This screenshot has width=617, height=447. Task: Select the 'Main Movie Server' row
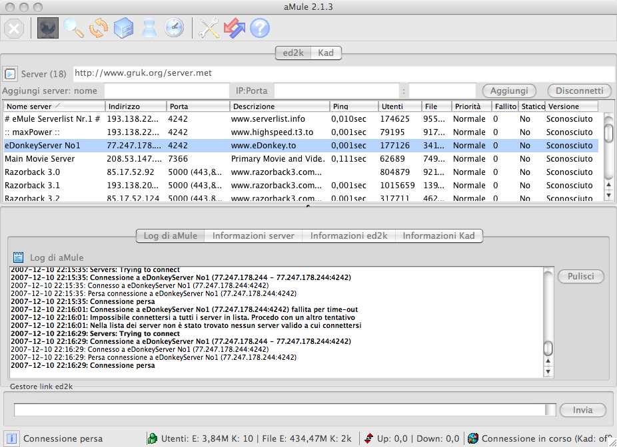point(301,159)
